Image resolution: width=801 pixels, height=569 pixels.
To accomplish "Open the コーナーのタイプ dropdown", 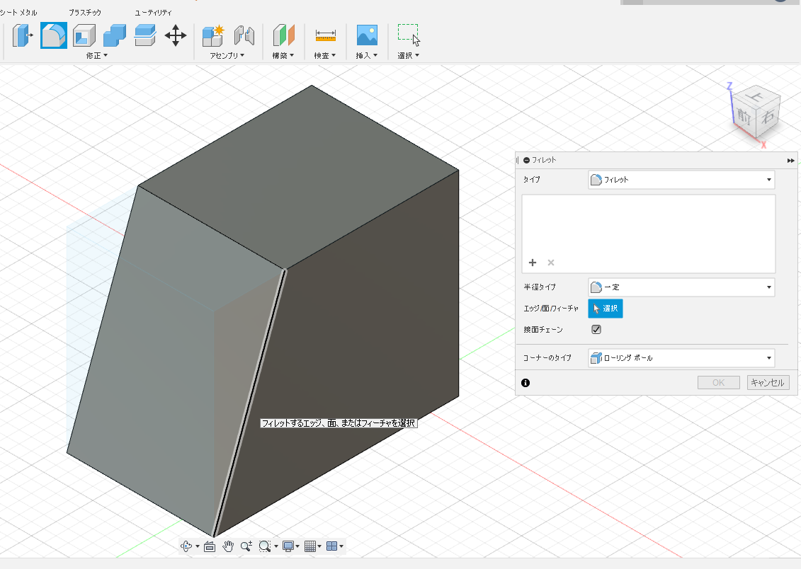I will (x=681, y=358).
